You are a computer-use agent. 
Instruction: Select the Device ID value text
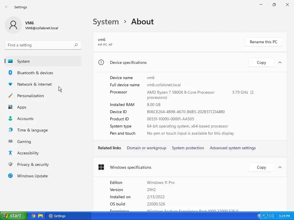(186, 112)
